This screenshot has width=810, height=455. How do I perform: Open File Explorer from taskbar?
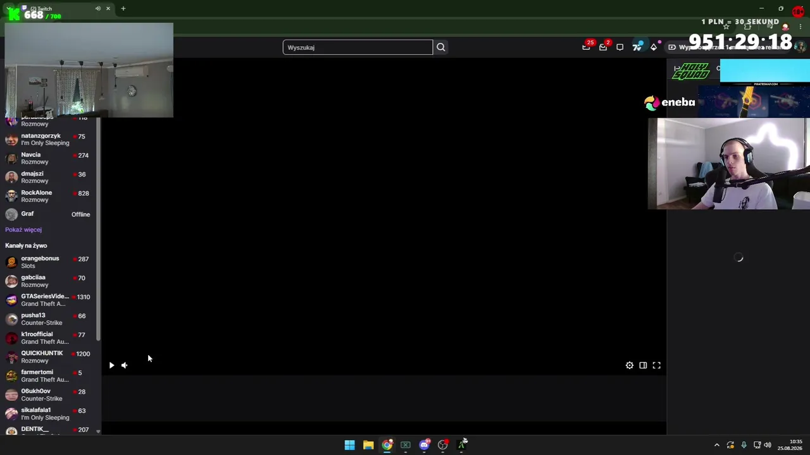[368, 445]
